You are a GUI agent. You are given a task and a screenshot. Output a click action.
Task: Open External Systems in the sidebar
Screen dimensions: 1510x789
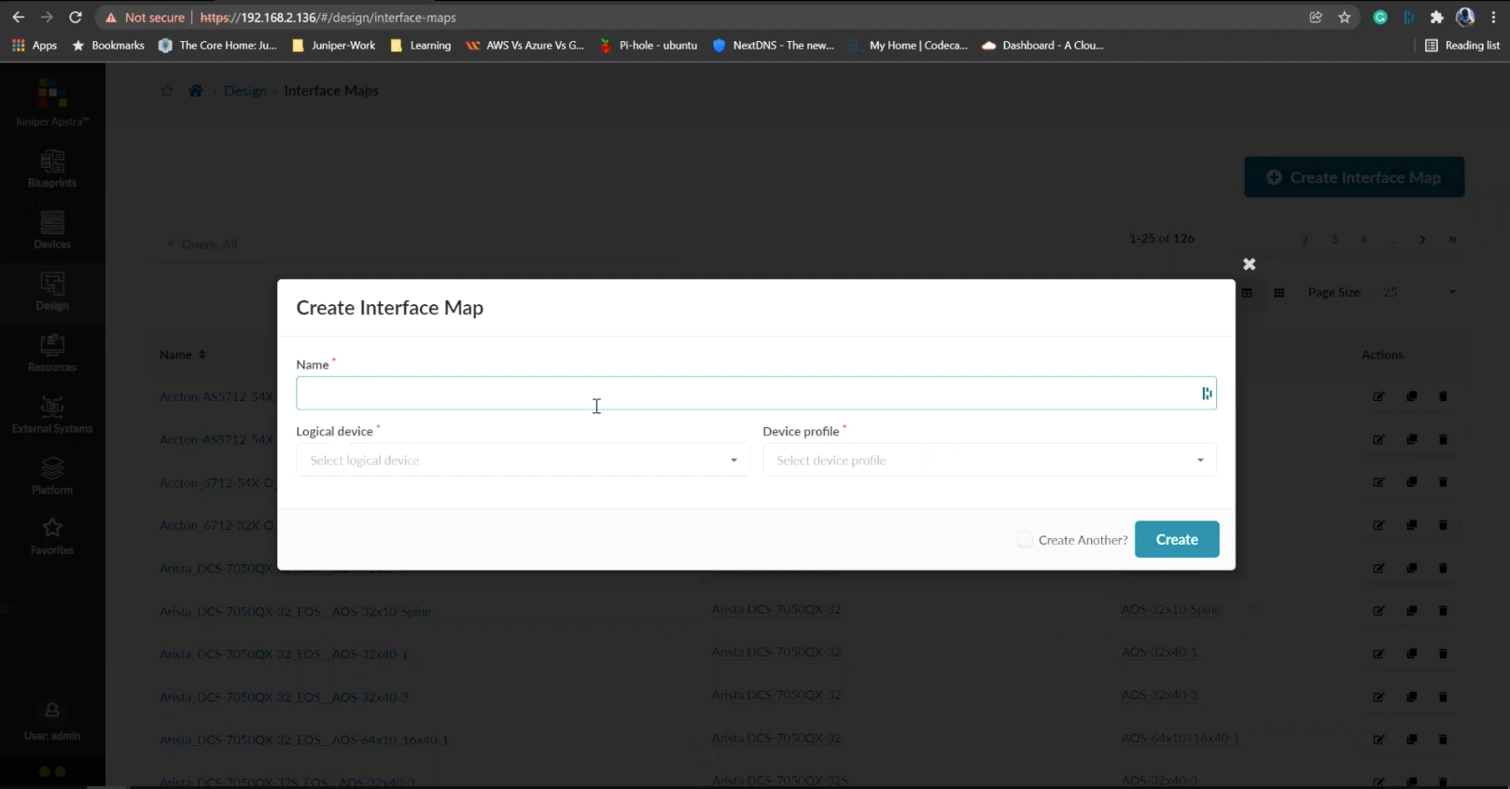[52, 415]
